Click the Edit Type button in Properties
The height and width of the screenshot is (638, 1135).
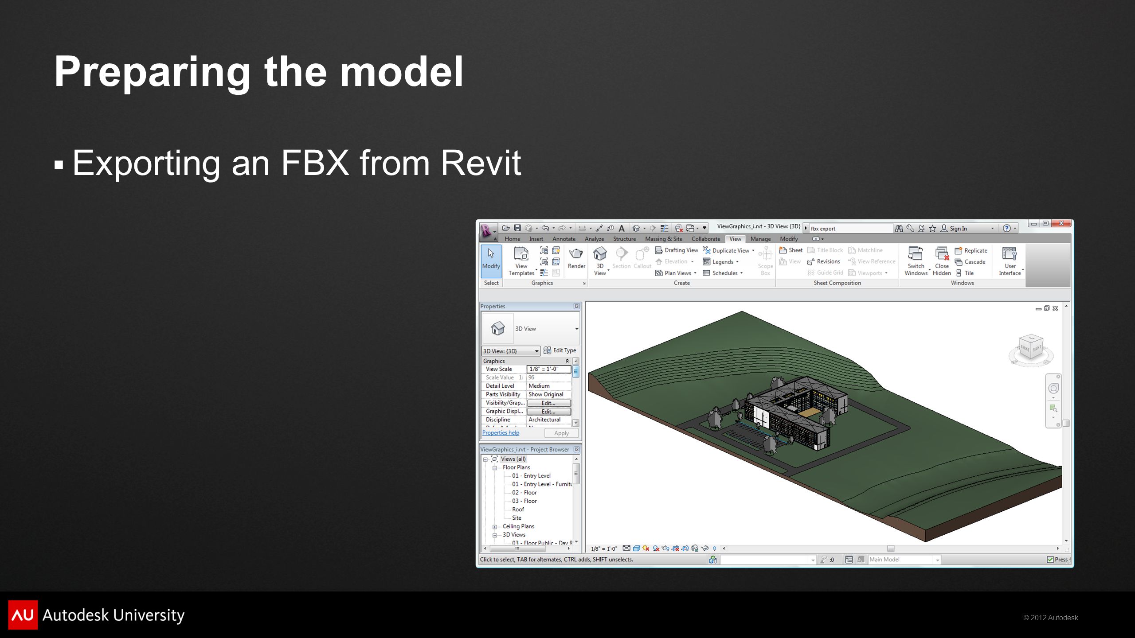pyautogui.click(x=560, y=350)
